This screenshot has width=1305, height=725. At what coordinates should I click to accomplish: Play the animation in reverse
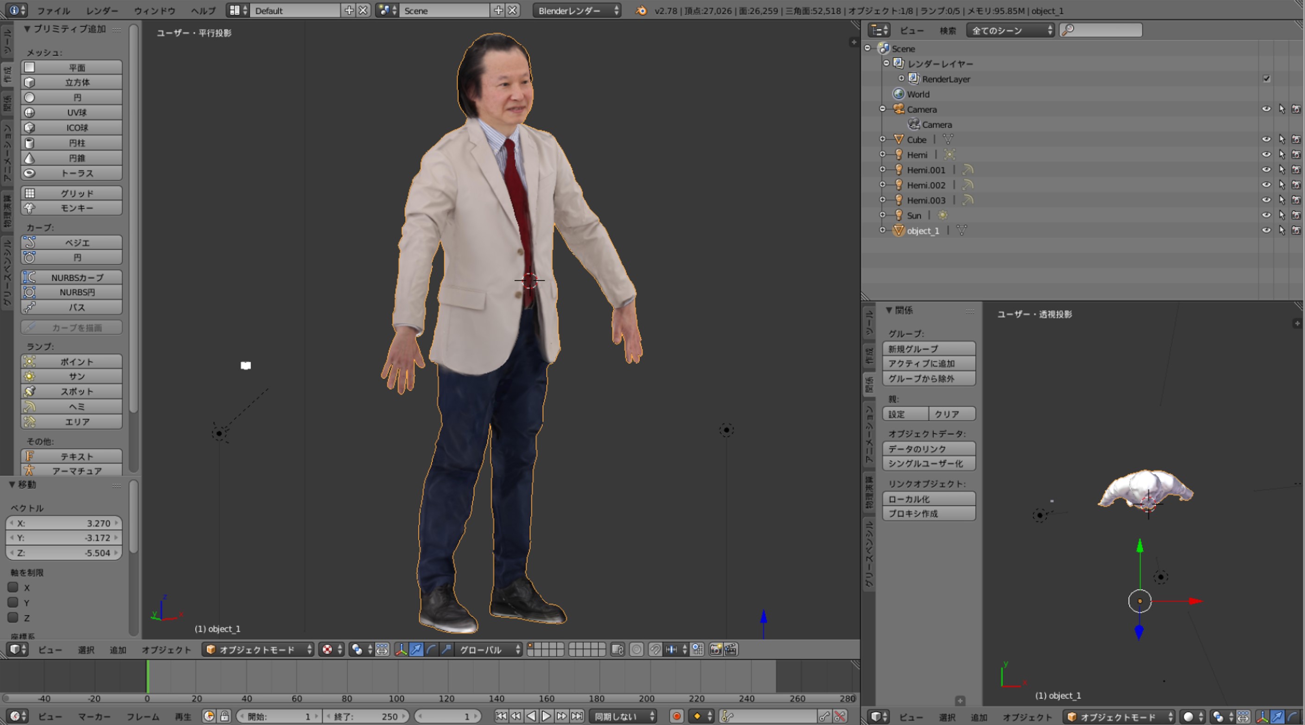tap(531, 716)
